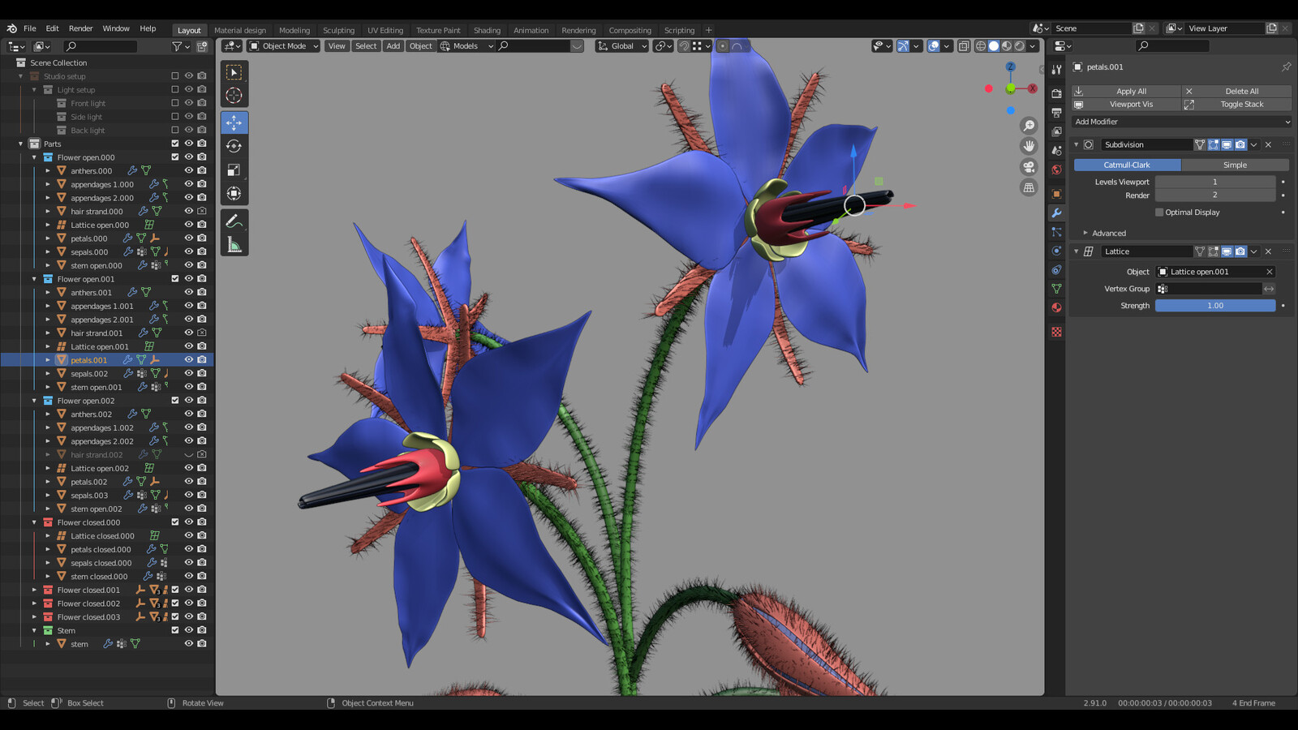Toggle camera view in viewport
This screenshot has height=730, width=1298.
click(1029, 167)
